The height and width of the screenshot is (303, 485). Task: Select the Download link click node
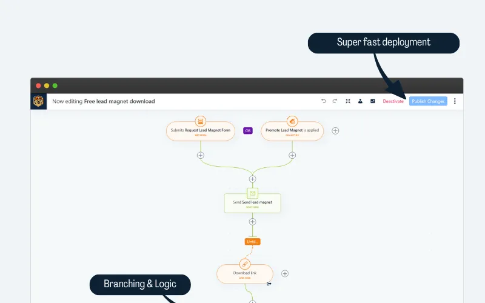tap(245, 274)
